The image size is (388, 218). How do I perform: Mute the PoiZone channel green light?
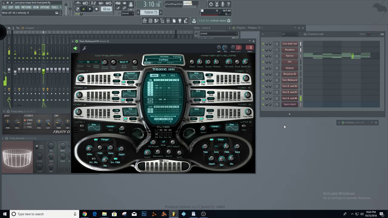pyautogui.click(x=263, y=68)
